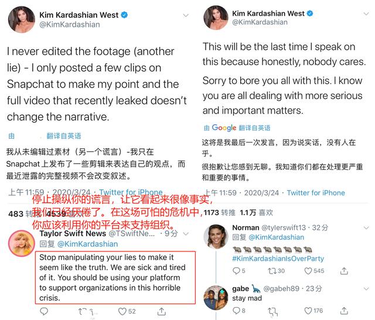
Task: Share Norman's reply via share icon
Action: click(344, 271)
